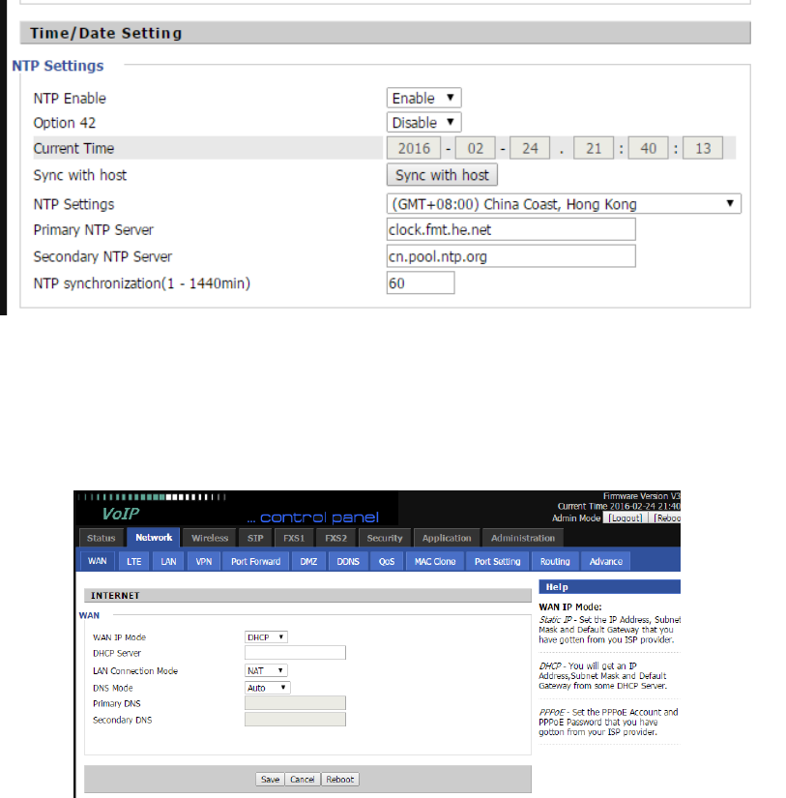
Task: Click the VoIP logo
Action: click(121, 514)
